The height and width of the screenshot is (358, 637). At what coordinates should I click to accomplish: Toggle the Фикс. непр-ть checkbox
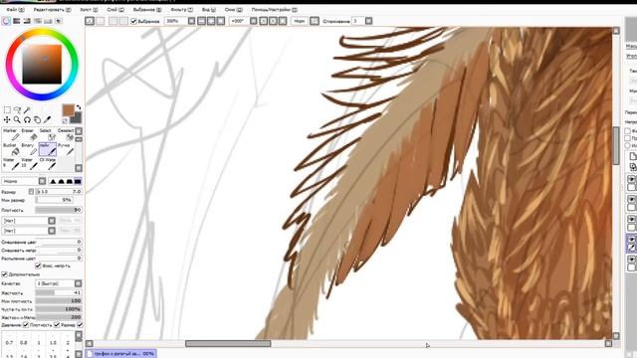tap(38, 266)
